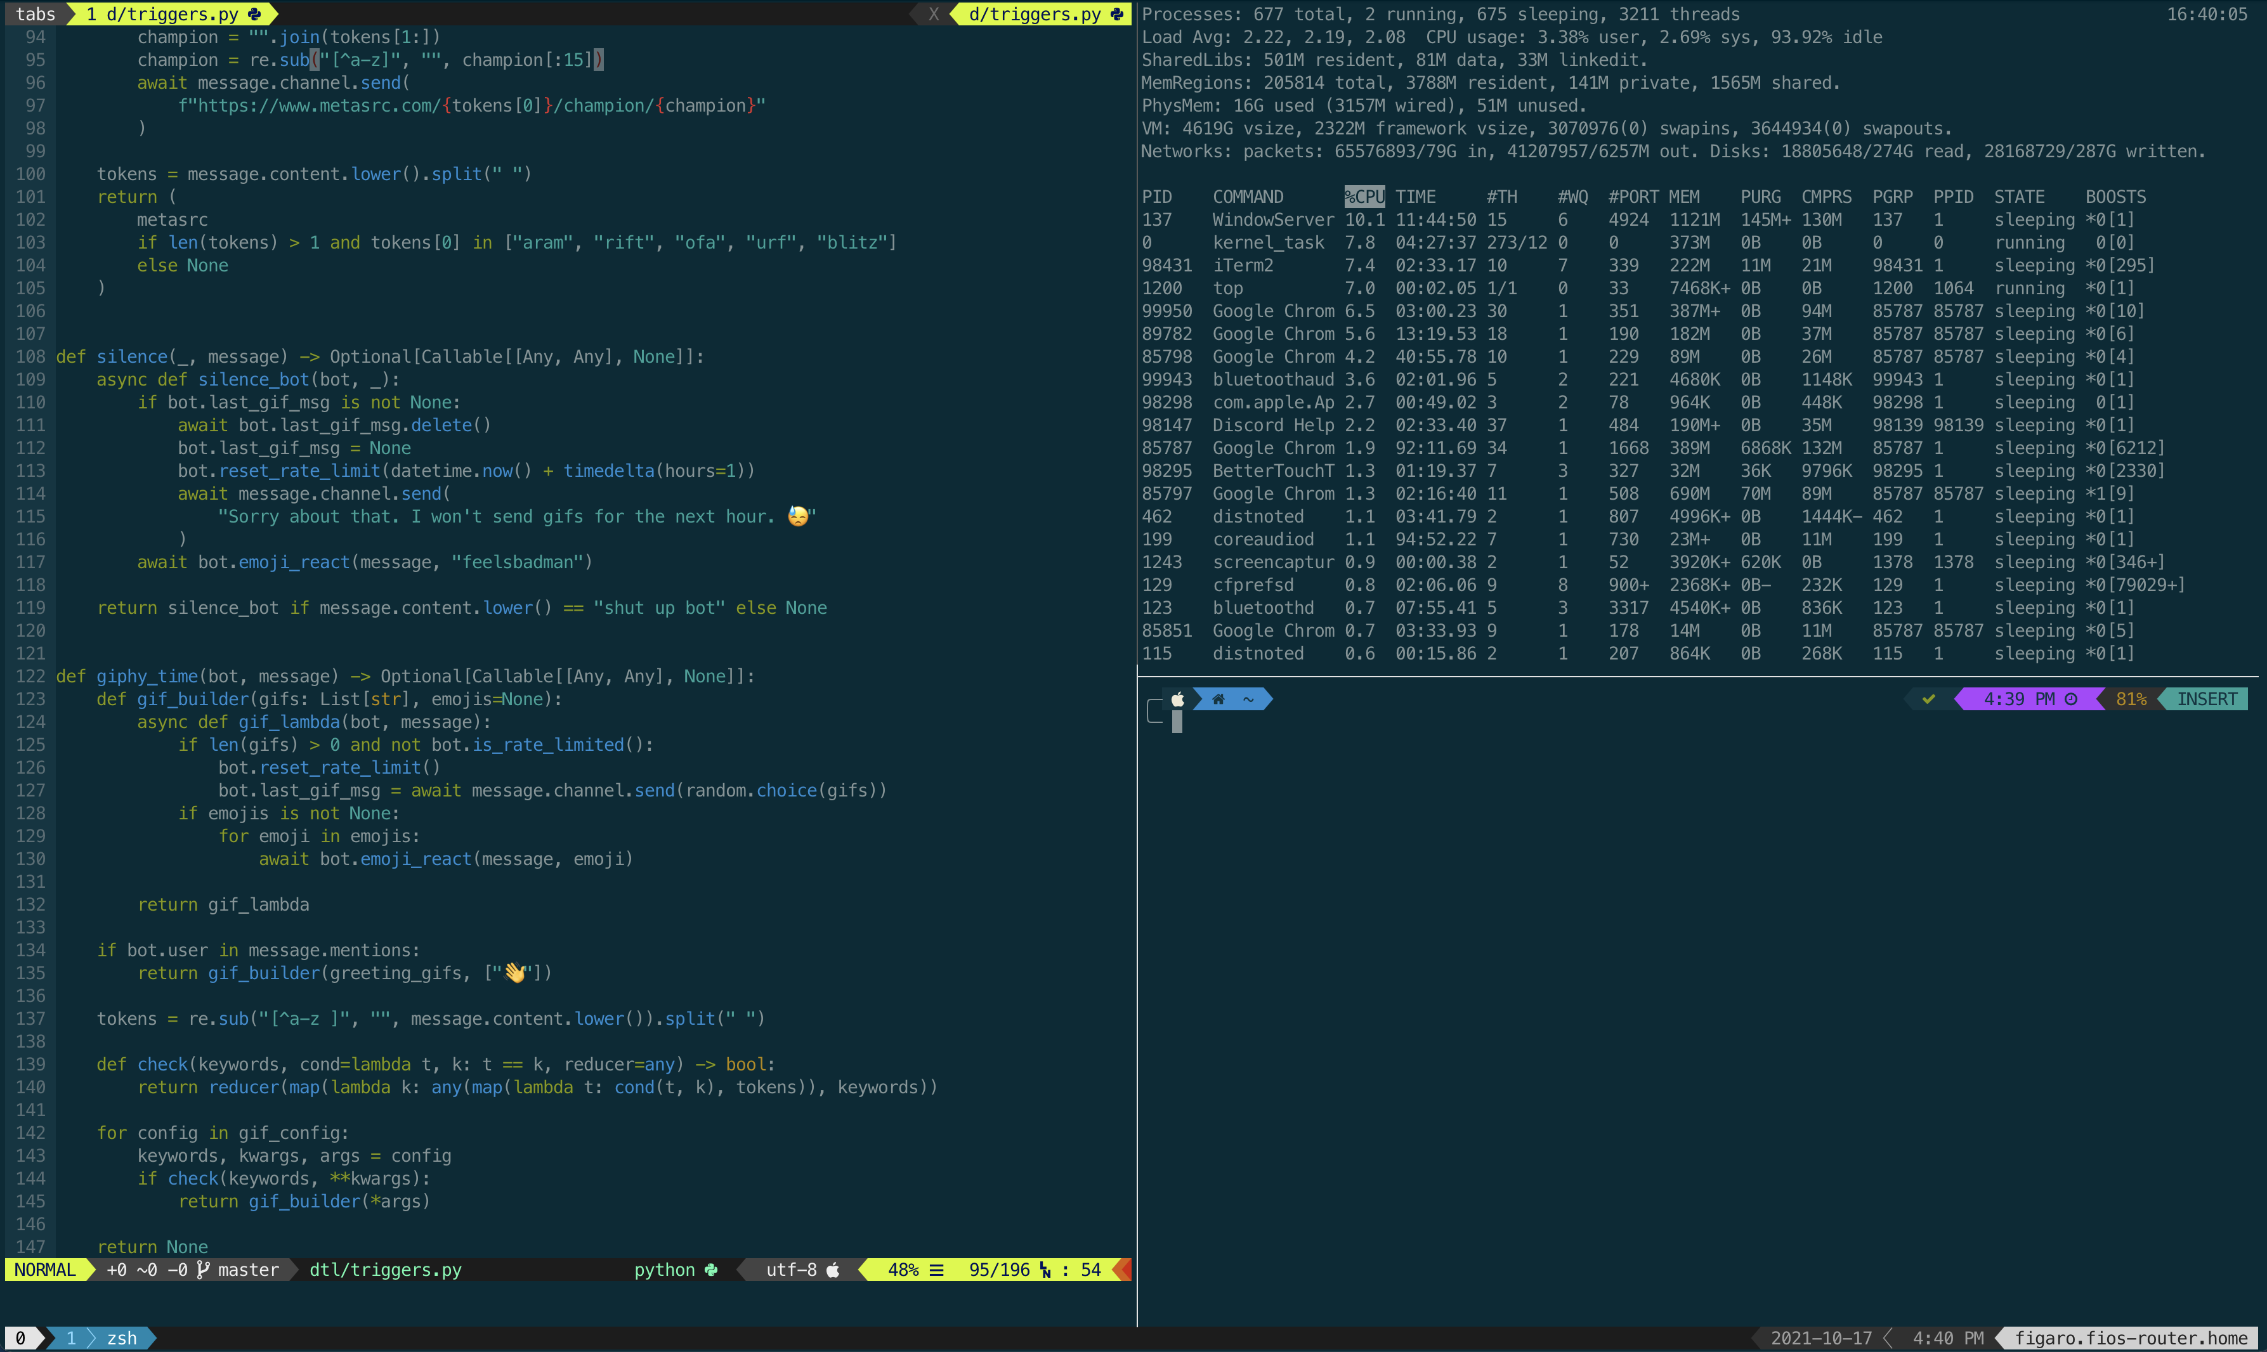Toggle sorting on the highlighted %CPU column
This screenshot has height=1352, width=2267.
pos(1364,196)
